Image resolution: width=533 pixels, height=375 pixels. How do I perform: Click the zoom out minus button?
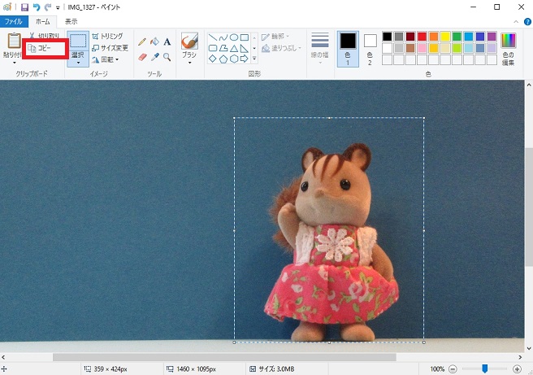click(x=453, y=368)
